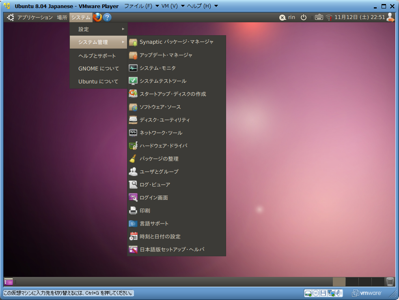Screen dimensions: 399x300
Task: Click the Ubuntu logo in panel
Action: coord(11,17)
